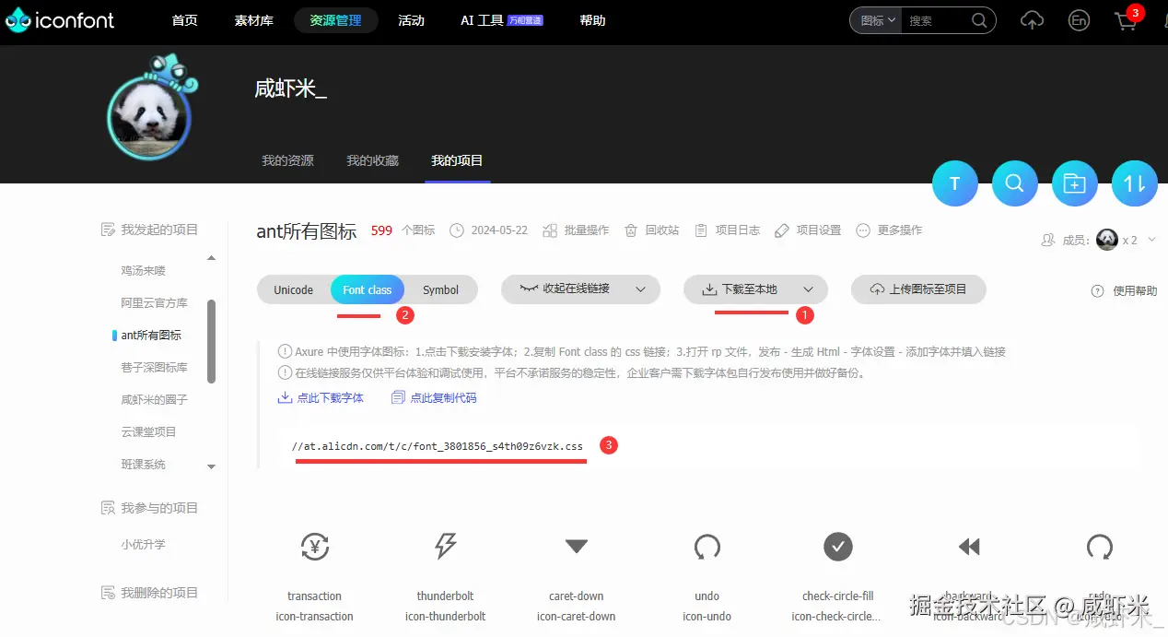Click the upload cloud icon in the top bar
1168x637 pixels.
tap(1032, 20)
